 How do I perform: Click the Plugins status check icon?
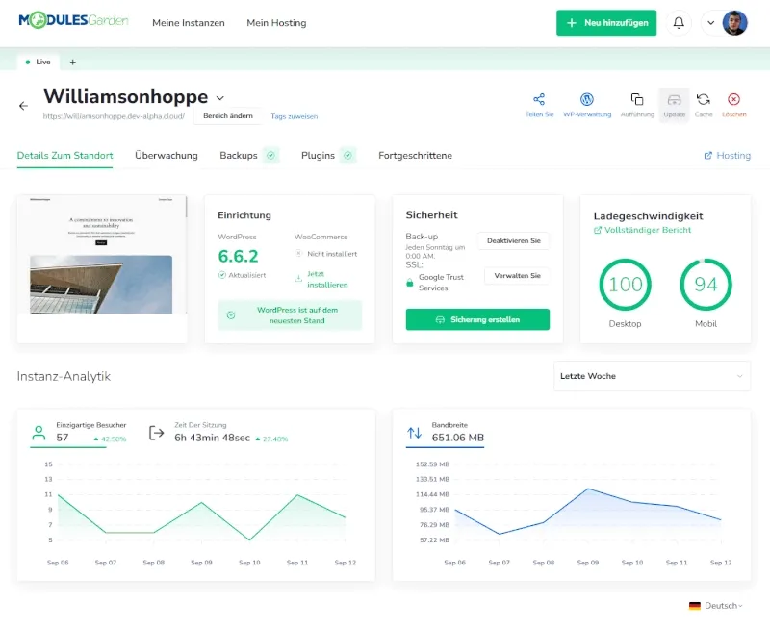(x=347, y=156)
